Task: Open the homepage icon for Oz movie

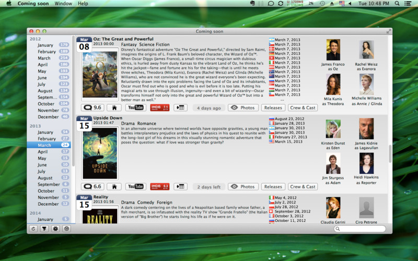Action: (x=114, y=108)
